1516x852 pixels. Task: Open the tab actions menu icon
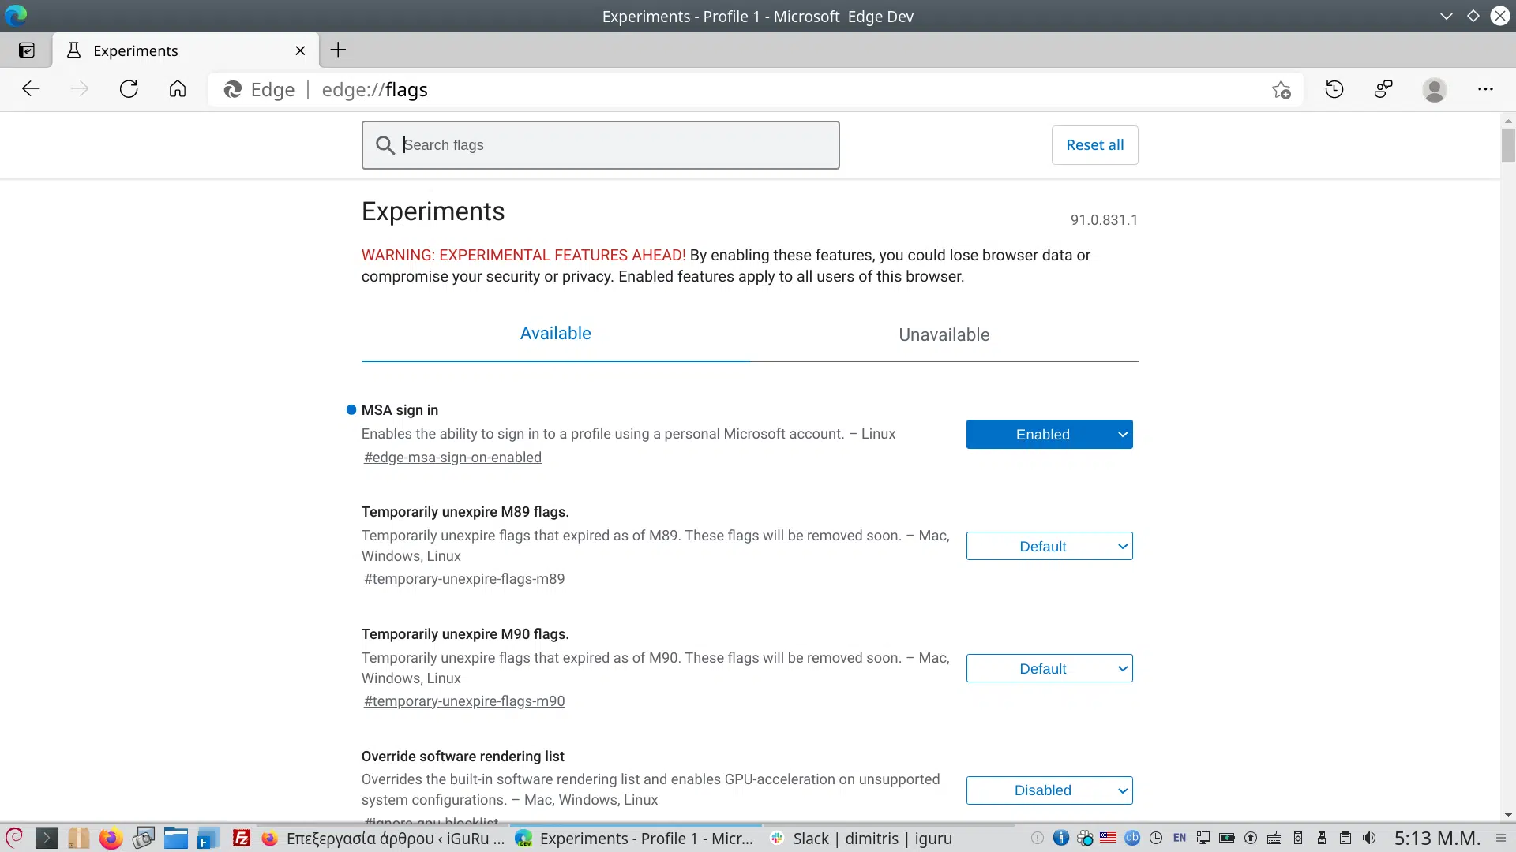27,50
